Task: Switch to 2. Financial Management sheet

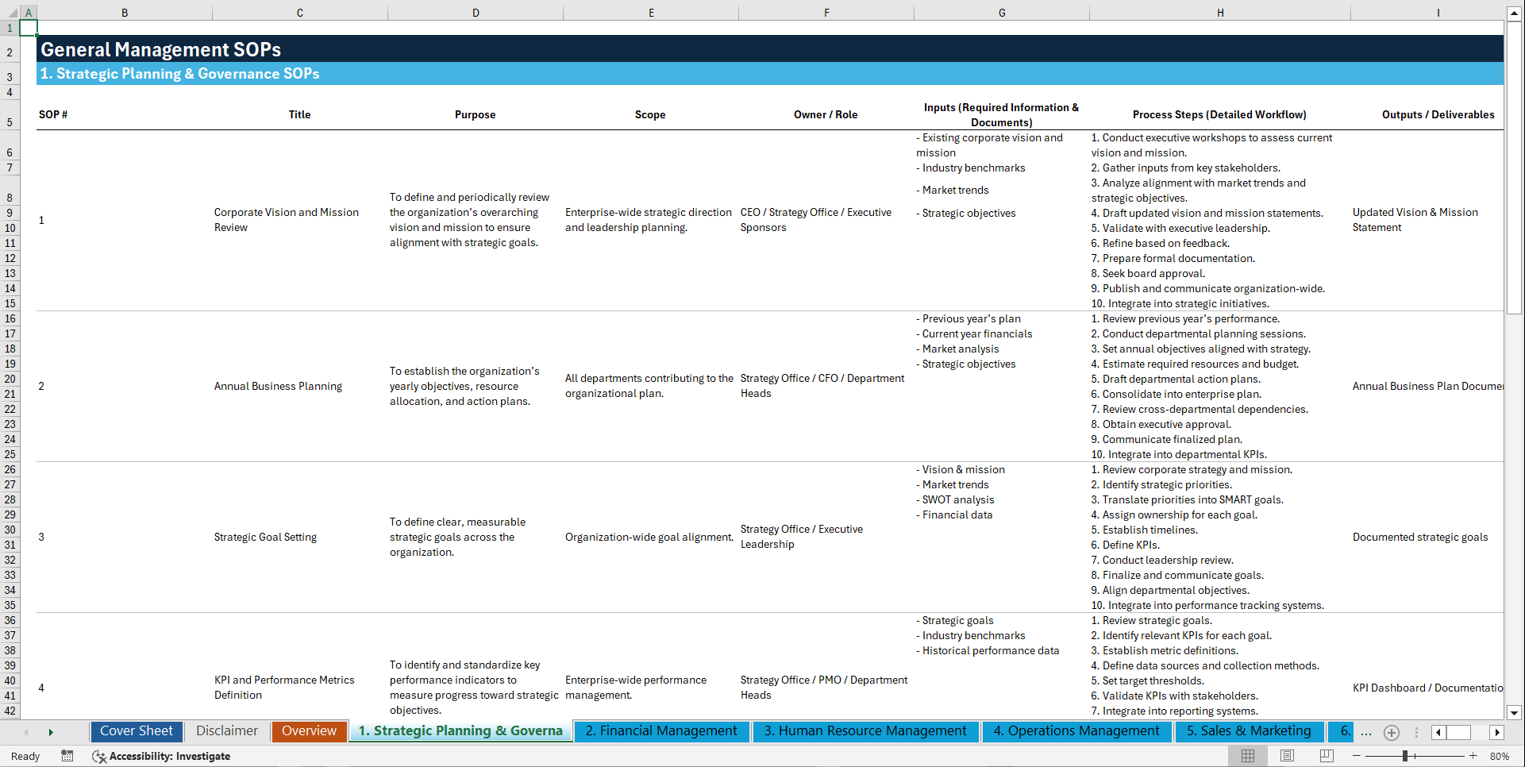Action: click(x=661, y=731)
